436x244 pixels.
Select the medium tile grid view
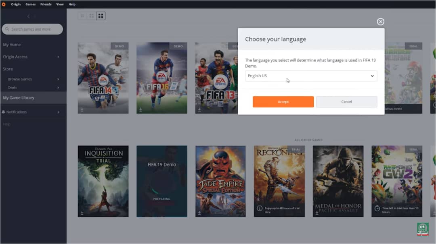tap(92, 16)
